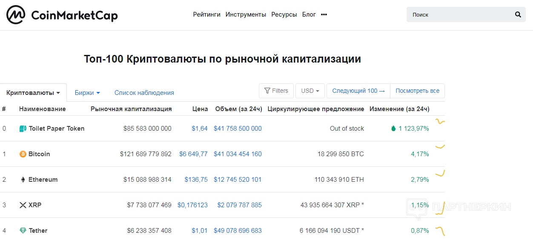Open the Bitcoin price sparkline chart
This screenshot has width=533, height=243.
point(440,147)
